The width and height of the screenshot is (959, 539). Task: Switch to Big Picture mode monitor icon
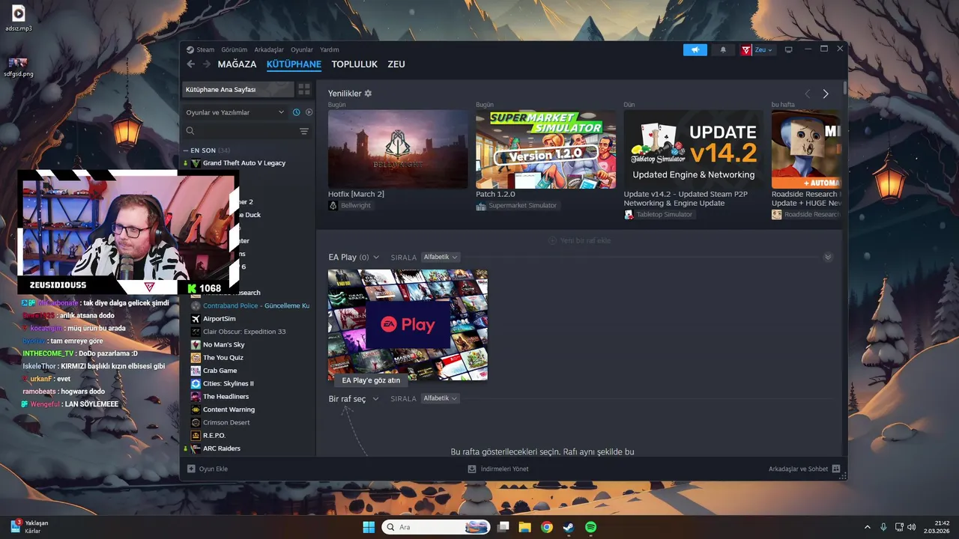(x=788, y=49)
